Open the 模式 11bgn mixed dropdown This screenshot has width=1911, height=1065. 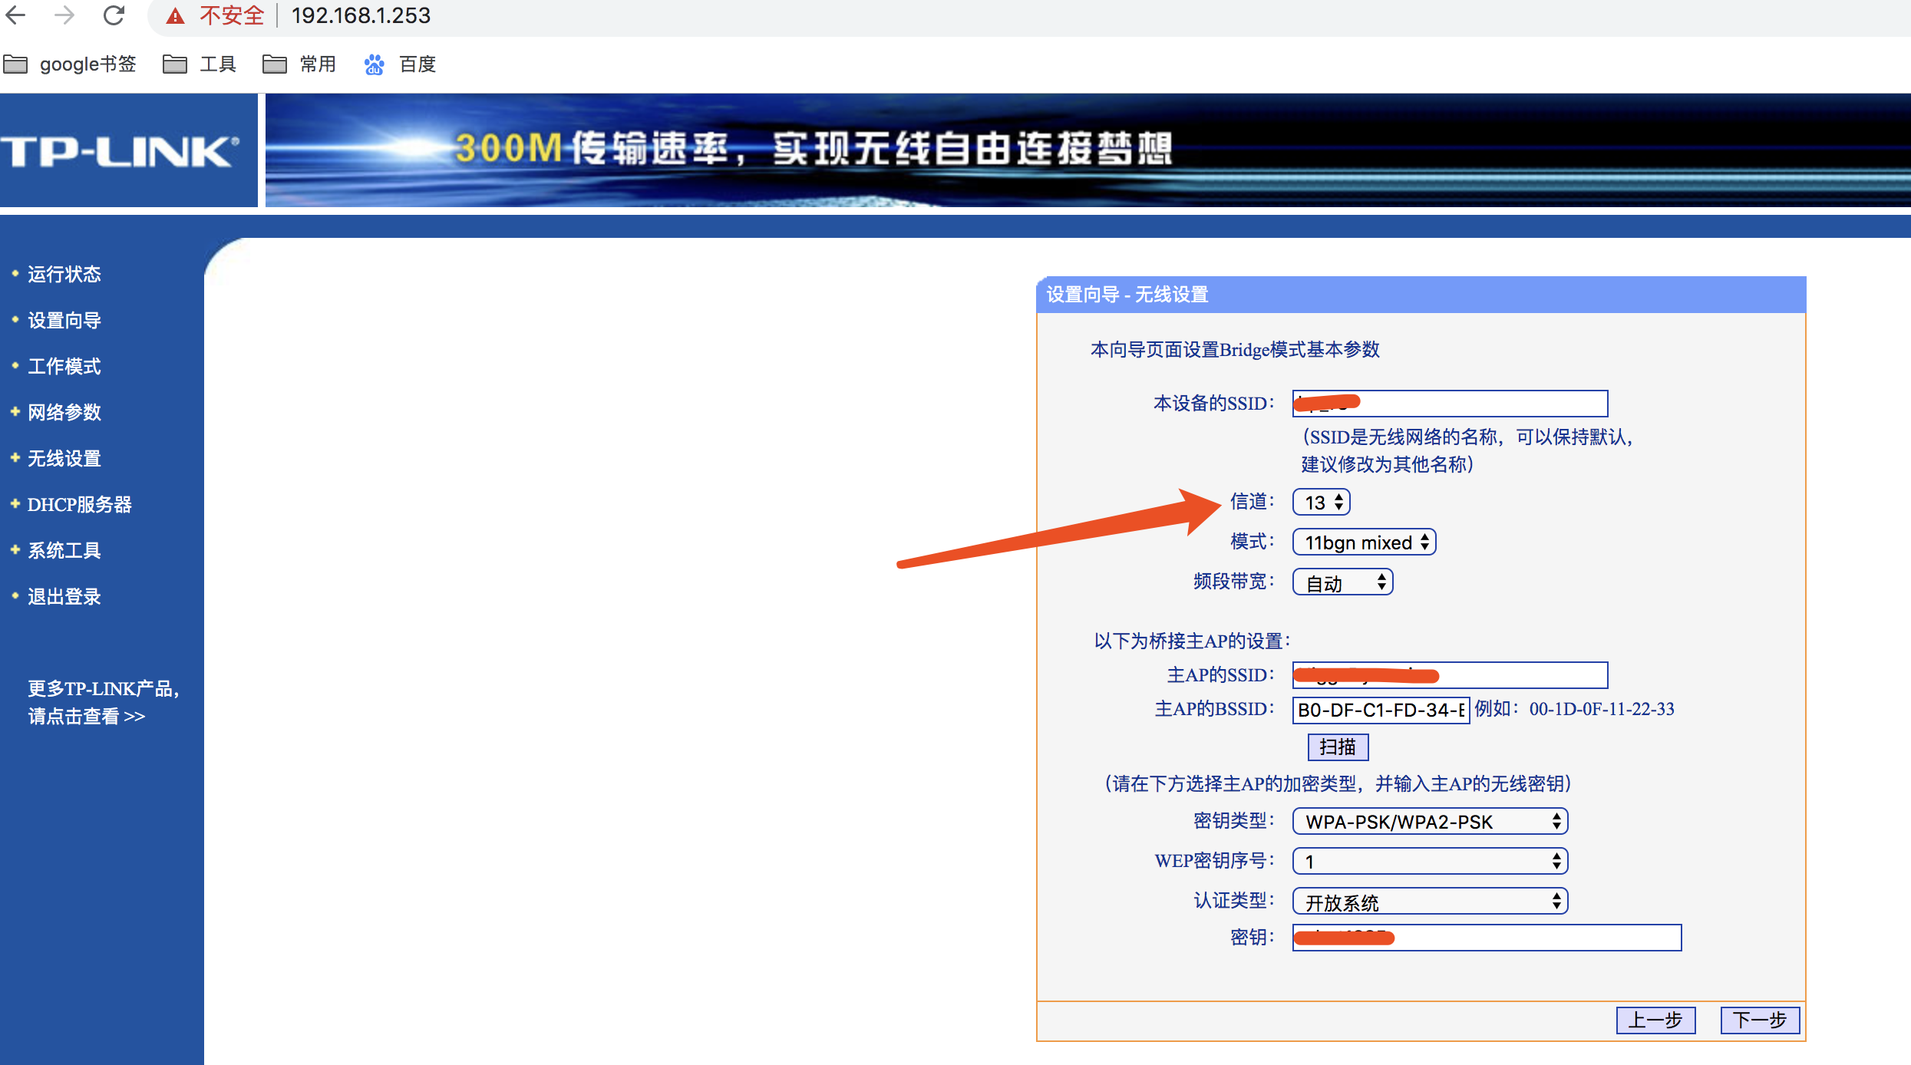tap(1364, 542)
